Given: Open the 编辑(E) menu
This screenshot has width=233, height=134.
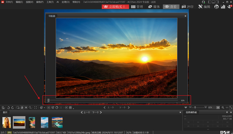Looking at the screenshot, I should [19, 2].
